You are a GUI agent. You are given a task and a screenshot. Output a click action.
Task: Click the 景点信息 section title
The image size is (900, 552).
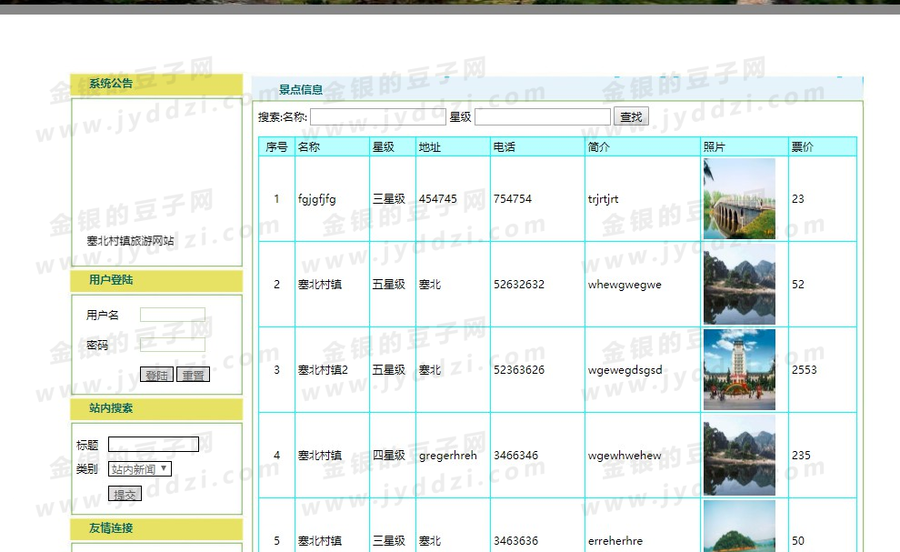click(x=301, y=90)
